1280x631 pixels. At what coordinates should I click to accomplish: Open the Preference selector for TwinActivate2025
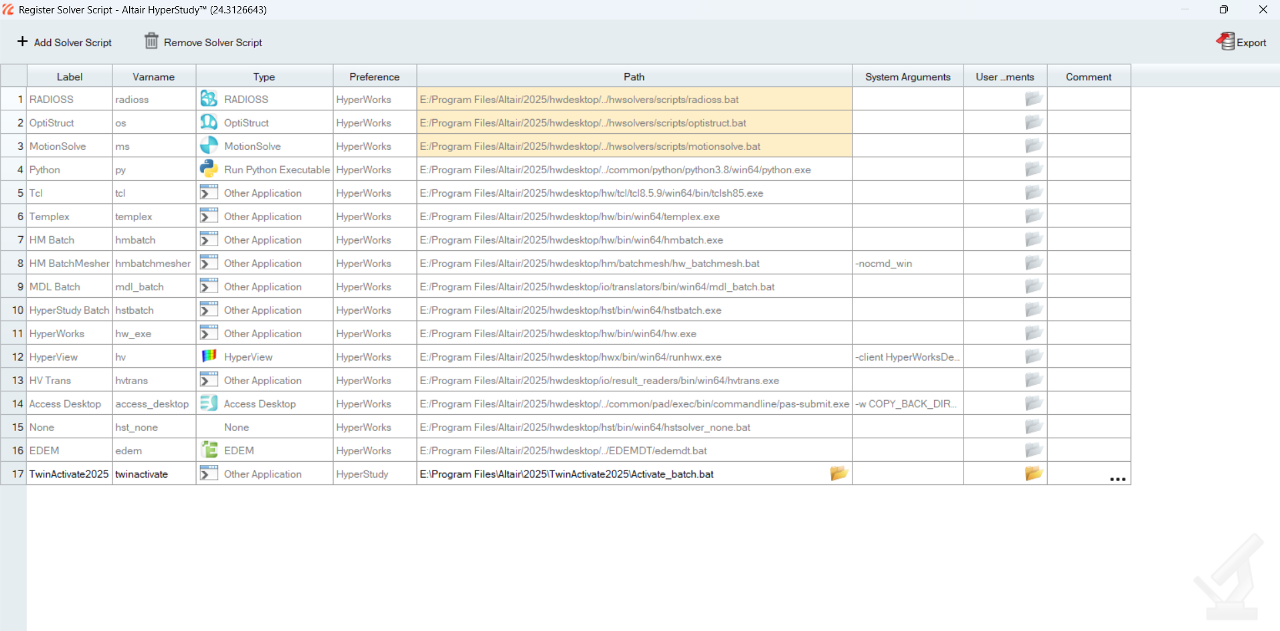click(373, 473)
